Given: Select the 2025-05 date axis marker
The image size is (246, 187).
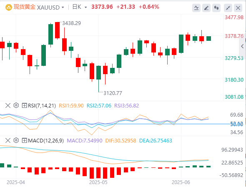Looking at the screenshot, I should click(x=98, y=182).
